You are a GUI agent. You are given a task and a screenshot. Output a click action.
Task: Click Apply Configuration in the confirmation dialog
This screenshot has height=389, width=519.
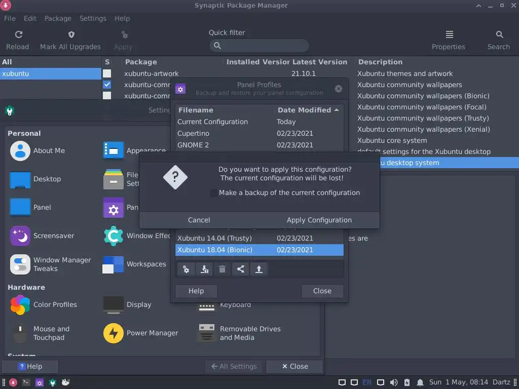(319, 220)
